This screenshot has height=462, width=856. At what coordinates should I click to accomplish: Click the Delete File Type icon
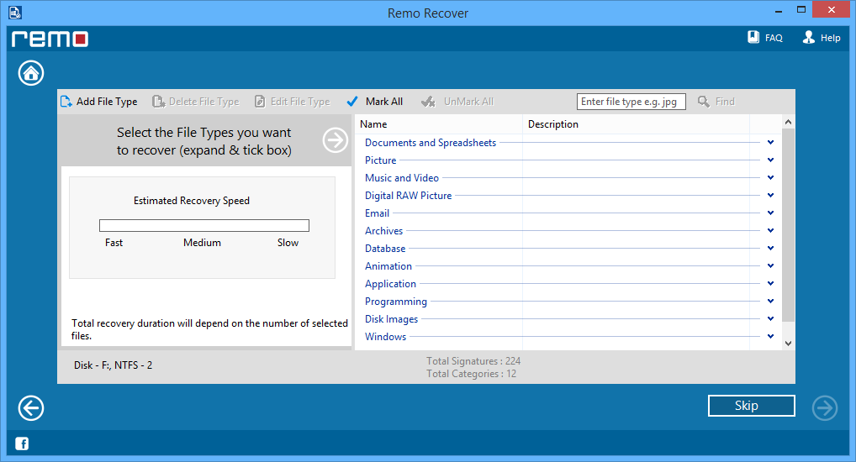click(158, 102)
